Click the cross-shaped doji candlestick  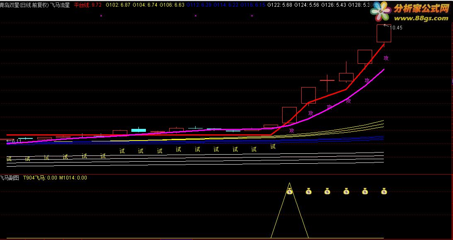pos(327,81)
